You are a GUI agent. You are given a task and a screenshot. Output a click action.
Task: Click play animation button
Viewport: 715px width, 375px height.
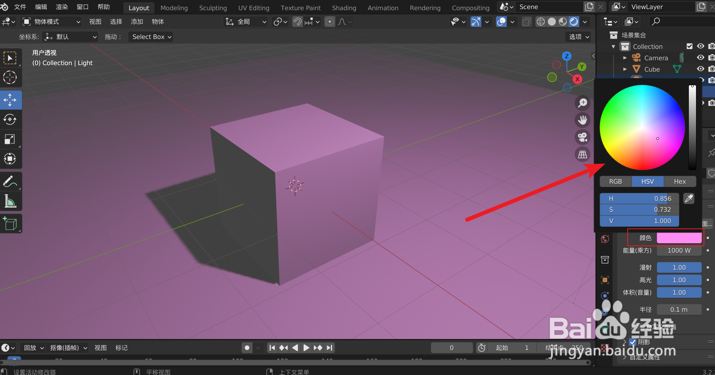click(306, 348)
